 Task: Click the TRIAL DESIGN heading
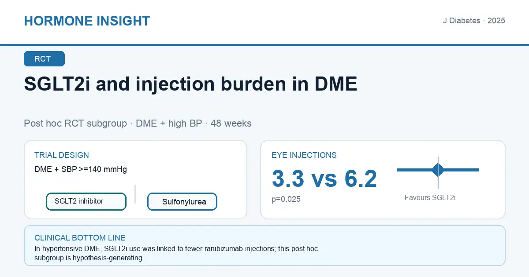[62, 155]
